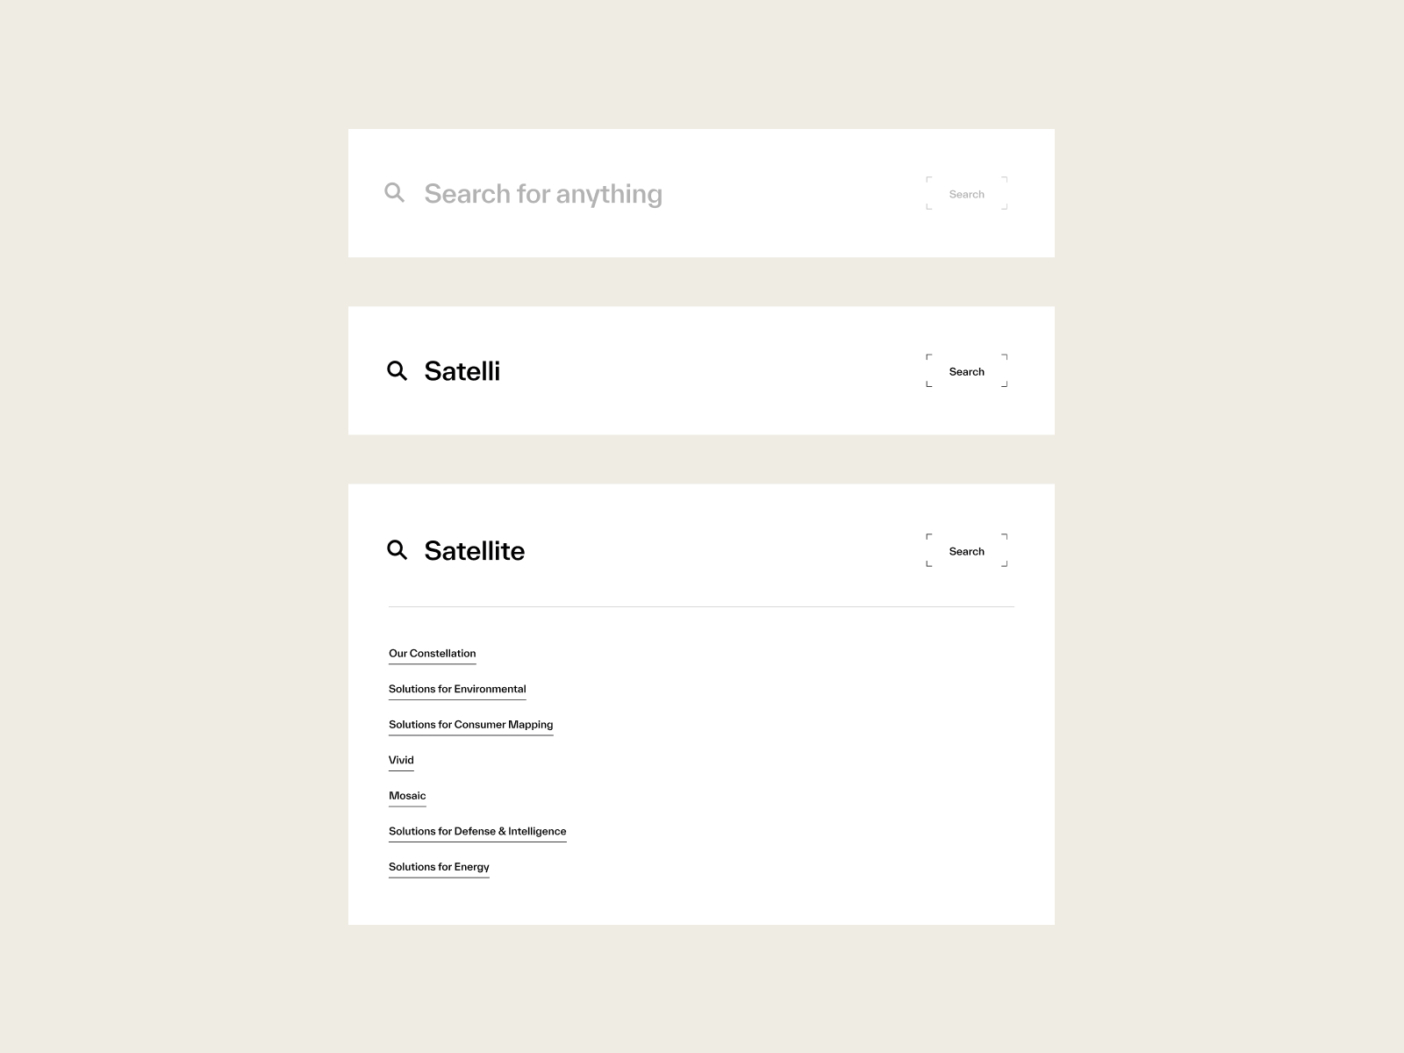Click the magnifier icon beside "Satelli"
The width and height of the screenshot is (1404, 1053).
tap(398, 371)
